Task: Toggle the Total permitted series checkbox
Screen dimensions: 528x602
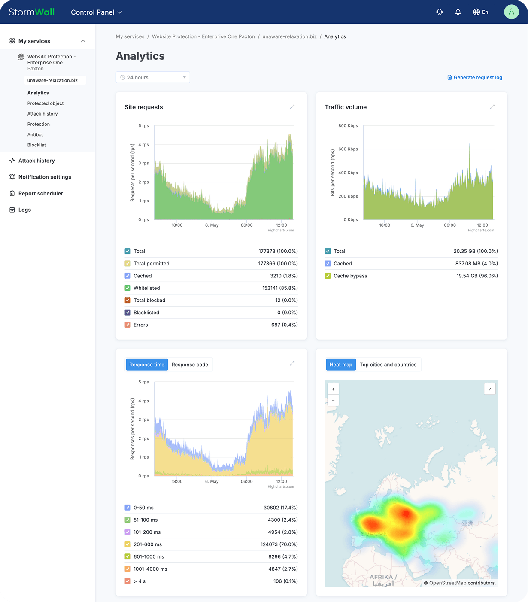Action: 127,264
